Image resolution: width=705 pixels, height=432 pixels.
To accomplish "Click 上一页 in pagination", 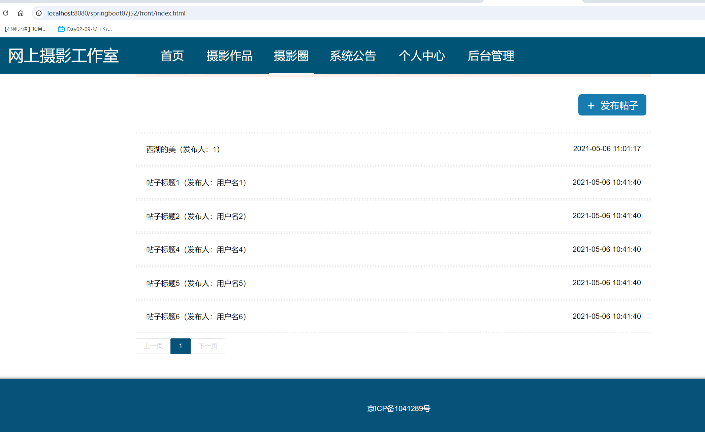I will click(x=153, y=346).
